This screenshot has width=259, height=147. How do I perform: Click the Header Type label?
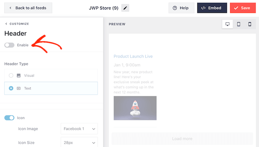(x=16, y=64)
